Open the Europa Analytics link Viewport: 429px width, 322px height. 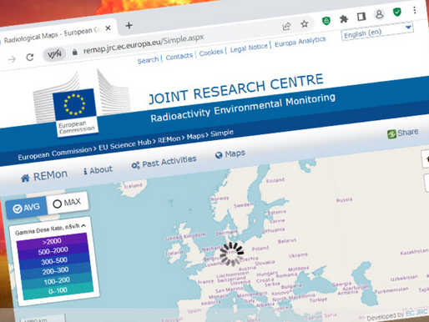pos(300,42)
